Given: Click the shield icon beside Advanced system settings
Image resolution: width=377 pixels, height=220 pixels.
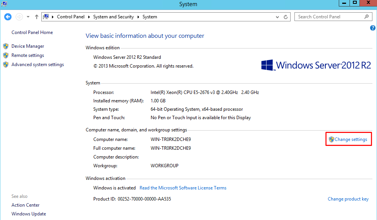Looking at the screenshot, I should click(6, 65).
